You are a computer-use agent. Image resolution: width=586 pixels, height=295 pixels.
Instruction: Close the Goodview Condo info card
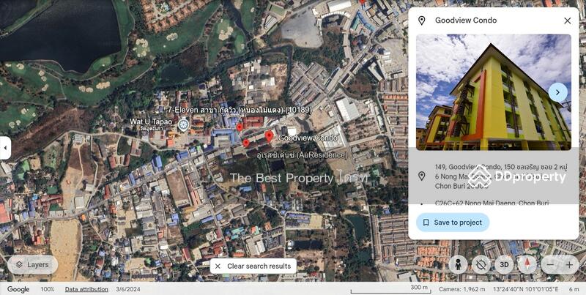click(x=567, y=21)
